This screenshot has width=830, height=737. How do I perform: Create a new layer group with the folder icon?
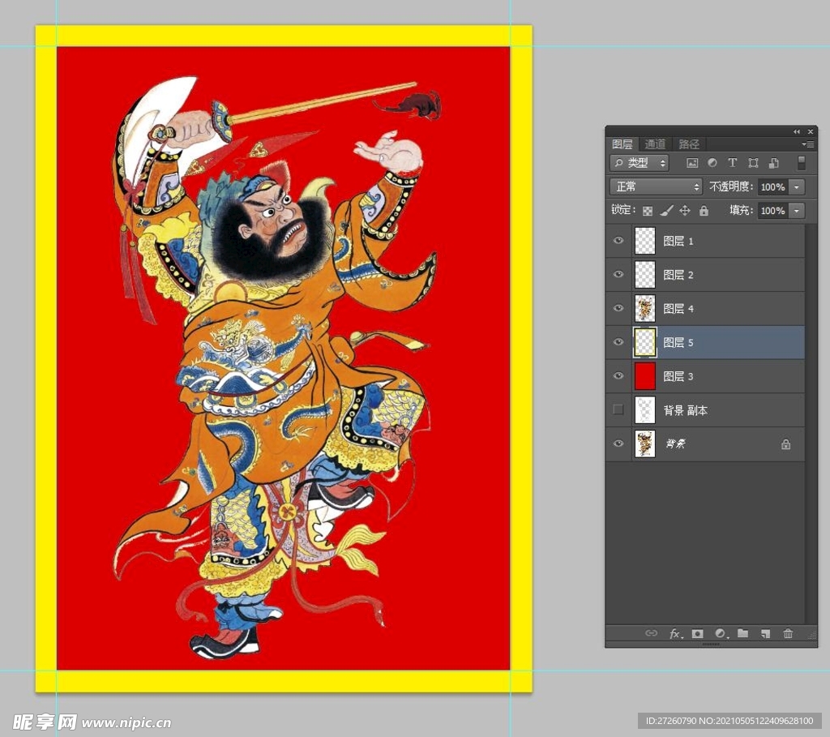[x=742, y=634]
